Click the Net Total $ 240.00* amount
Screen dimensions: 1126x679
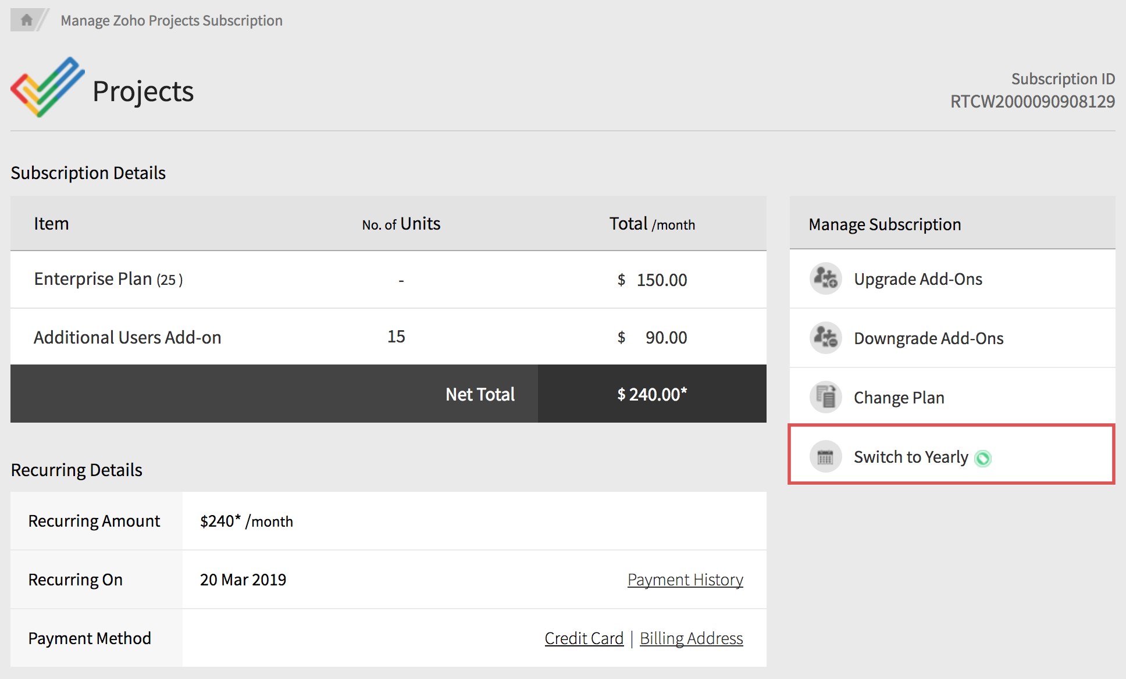(x=652, y=394)
